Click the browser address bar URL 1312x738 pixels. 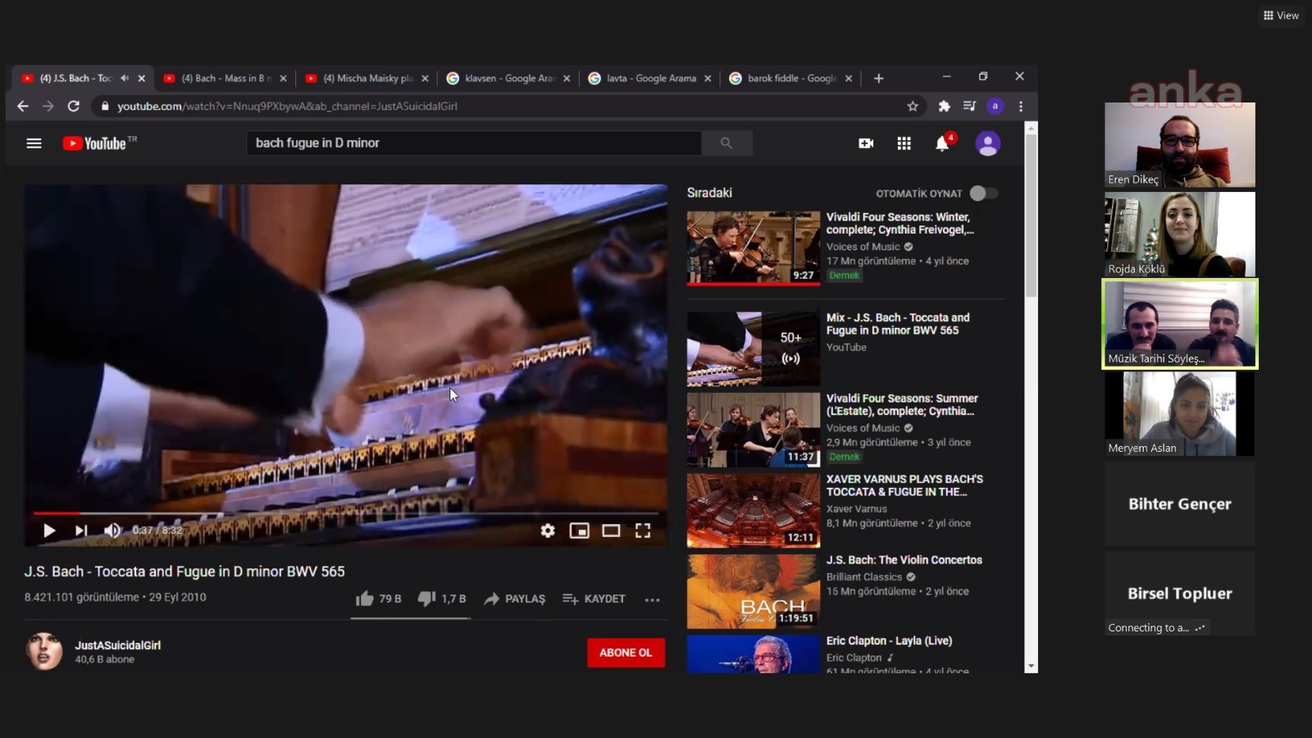click(x=287, y=106)
